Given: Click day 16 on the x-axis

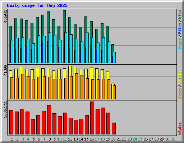Looking at the screenshot, I should (92, 139).
